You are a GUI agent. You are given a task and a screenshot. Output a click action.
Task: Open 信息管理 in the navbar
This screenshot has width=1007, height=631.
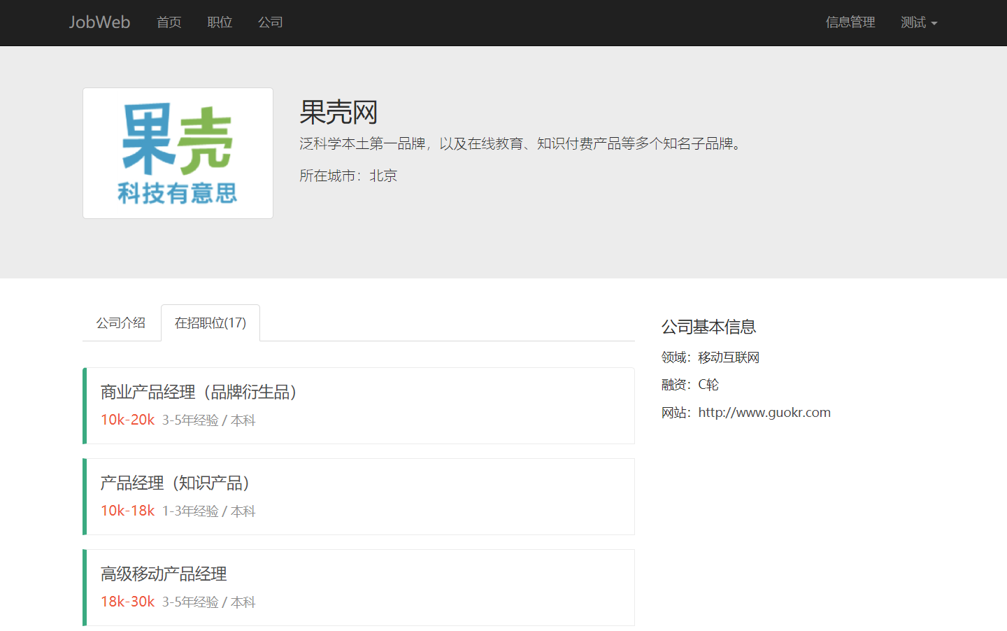pos(850,22)
